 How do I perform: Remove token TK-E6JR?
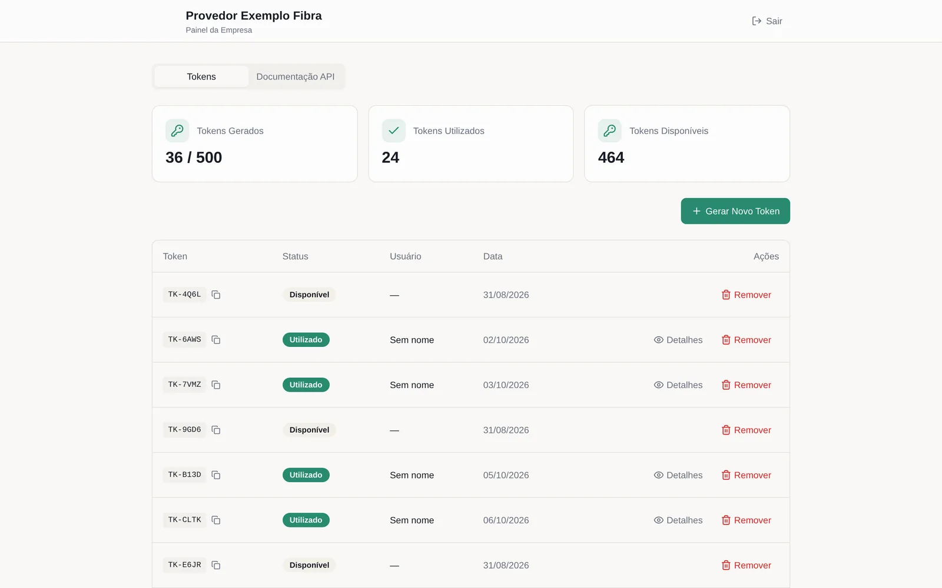pos(747,565)
